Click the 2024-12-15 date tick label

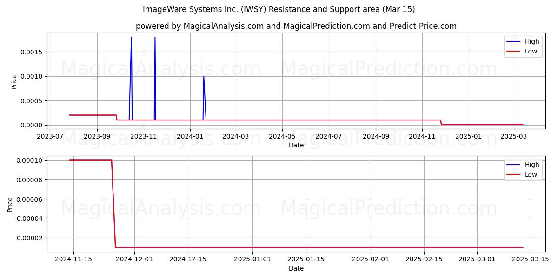coord(187,260)
